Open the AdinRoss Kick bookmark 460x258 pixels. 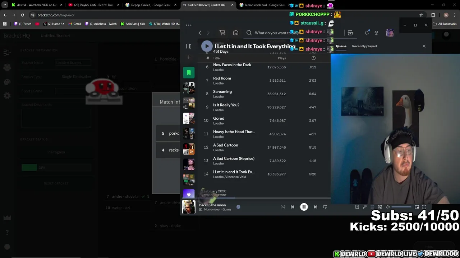click(x=133, y=24)
